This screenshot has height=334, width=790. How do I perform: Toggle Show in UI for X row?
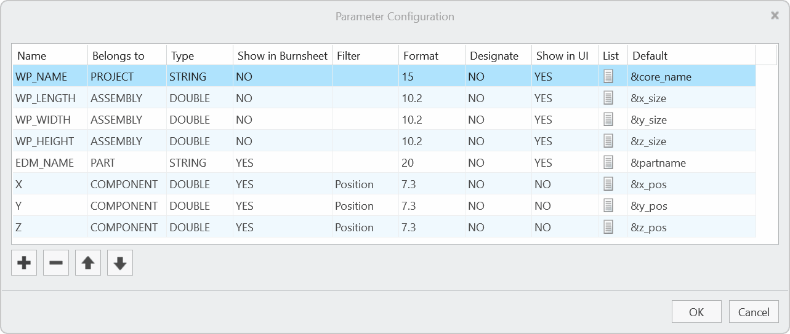563,185
